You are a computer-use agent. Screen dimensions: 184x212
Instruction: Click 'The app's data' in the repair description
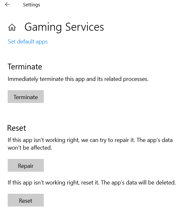(155, 140)
